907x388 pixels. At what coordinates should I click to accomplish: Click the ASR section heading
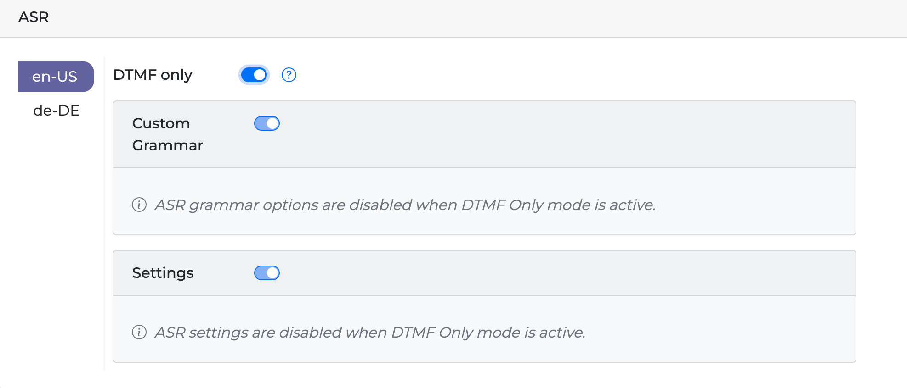pos(34,17)
